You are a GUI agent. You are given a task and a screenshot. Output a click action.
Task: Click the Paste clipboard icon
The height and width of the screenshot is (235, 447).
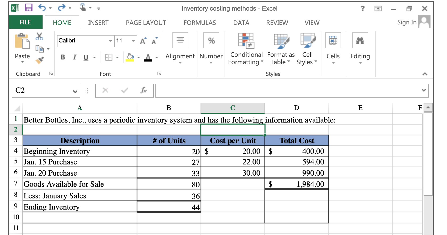point(22,41)
